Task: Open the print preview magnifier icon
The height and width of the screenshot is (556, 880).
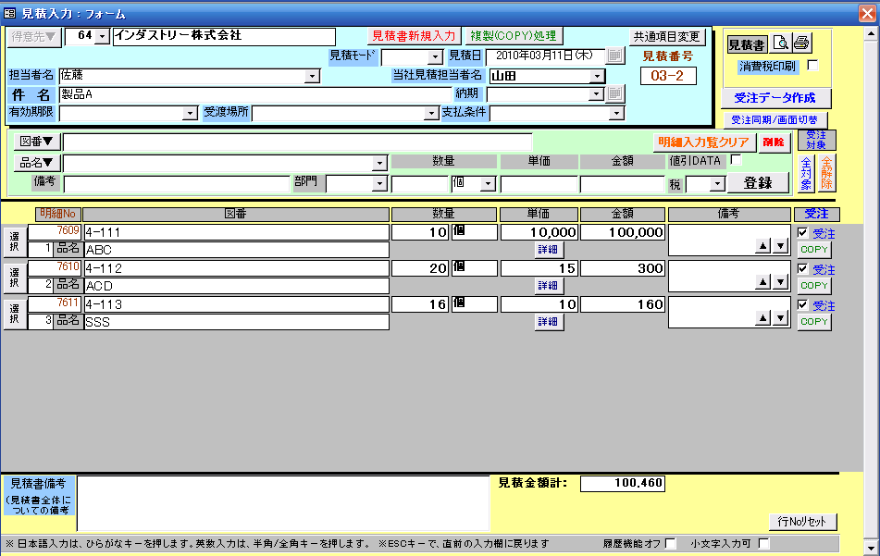Action: click(x=780, y=43)
